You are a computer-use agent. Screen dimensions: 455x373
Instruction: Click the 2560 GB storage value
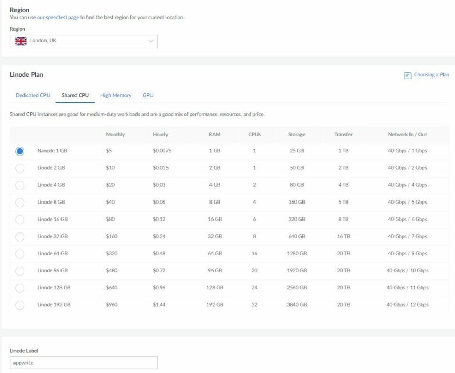[297, 288]
